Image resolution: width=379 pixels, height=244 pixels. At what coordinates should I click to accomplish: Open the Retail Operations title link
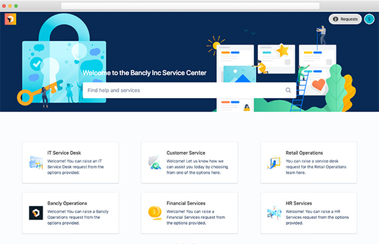304,153
